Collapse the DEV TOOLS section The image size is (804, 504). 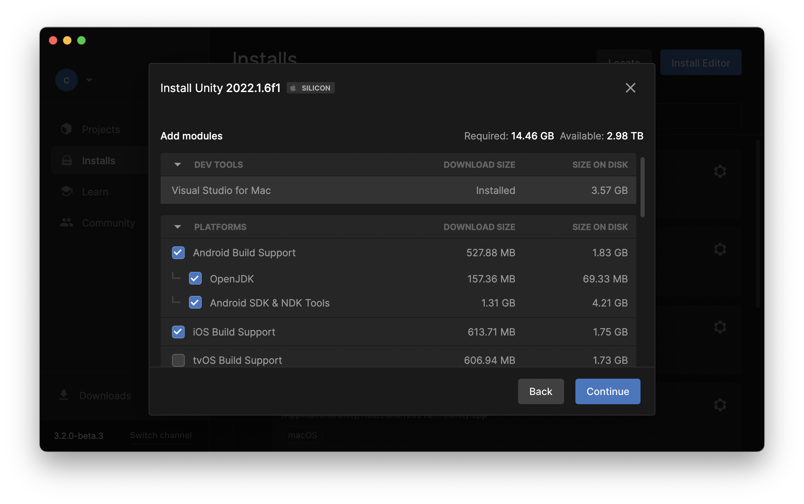(x=178, y=164)
